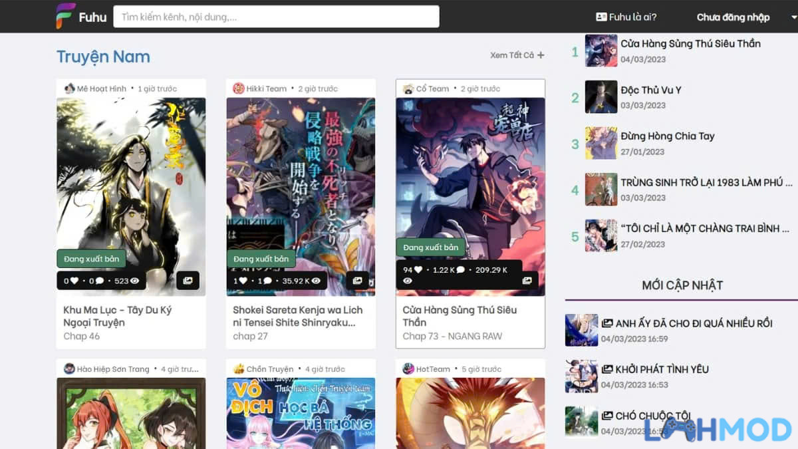Screen dimensions: 798x449
Task: Open rank 2 'Độc Thủ Vu Y'
Action: (651, 90)
